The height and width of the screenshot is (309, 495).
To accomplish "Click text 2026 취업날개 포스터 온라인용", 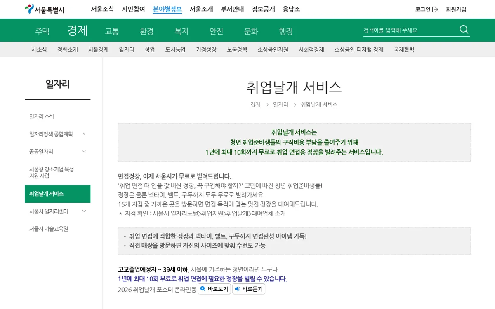I will point(157,289).
